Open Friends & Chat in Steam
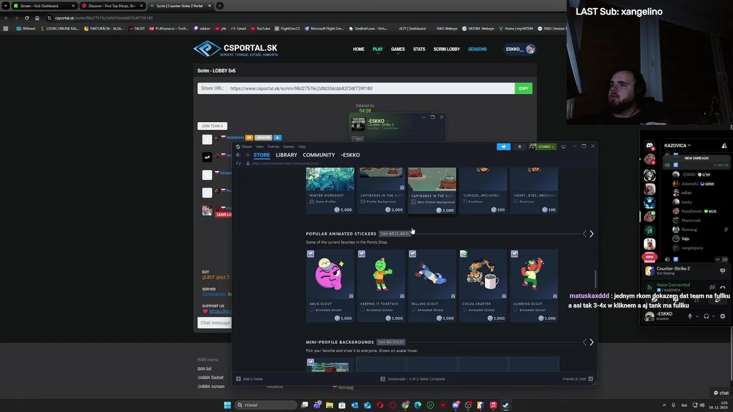This screenshot has height=412, width=733. tap(578, 379)
